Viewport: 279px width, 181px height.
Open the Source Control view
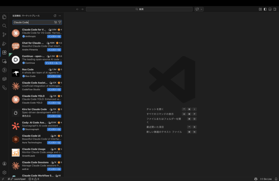coord(4,34)
